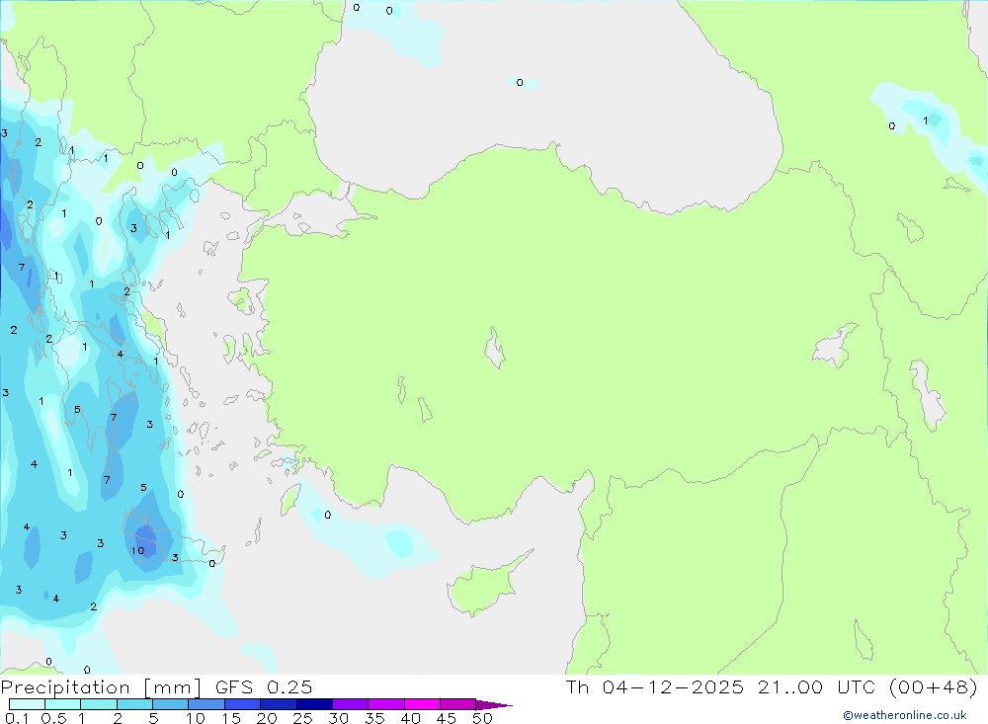Click the "30" legend scale label

(338, 718)
